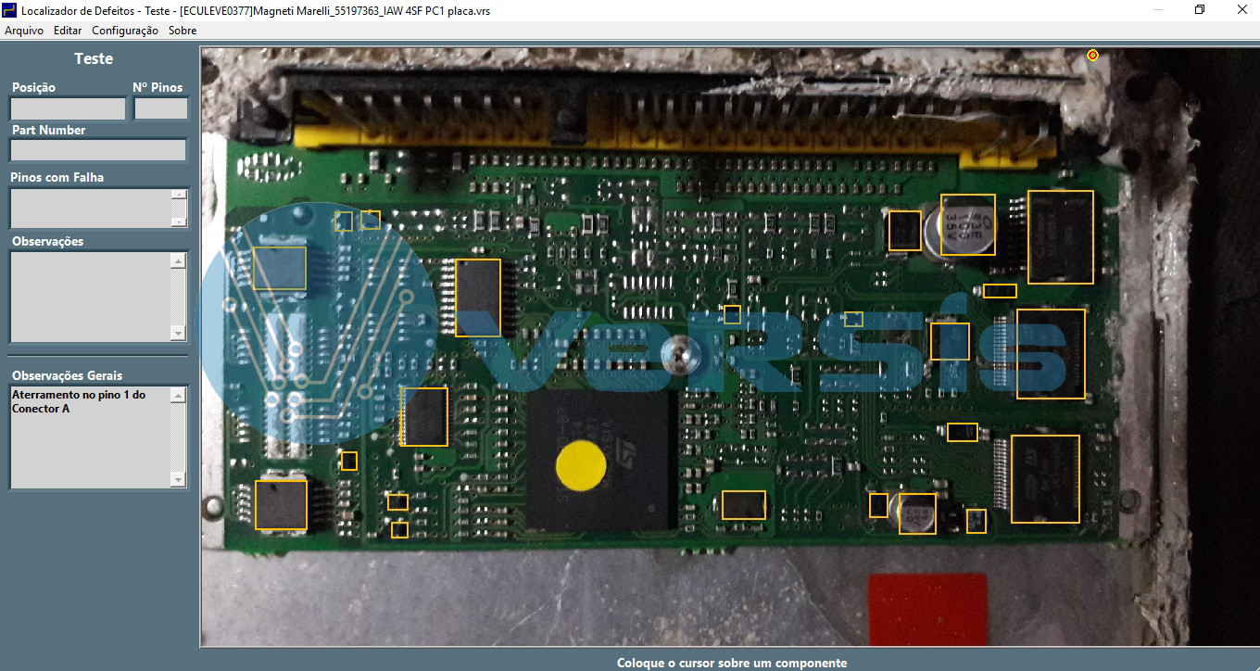Close the Localizador de Defeitos window
Image resolution: width=1260 pixels, height=671 pixels.
point(1241,10)
